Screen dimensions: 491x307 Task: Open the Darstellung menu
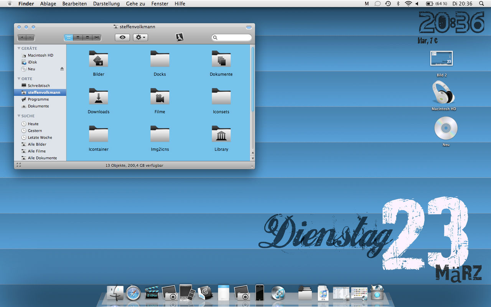click(x=106, y=3)
